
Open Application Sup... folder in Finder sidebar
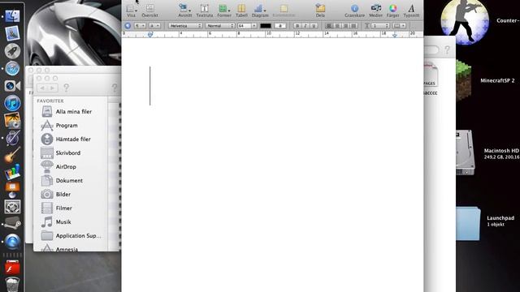(x=71, y=236)
